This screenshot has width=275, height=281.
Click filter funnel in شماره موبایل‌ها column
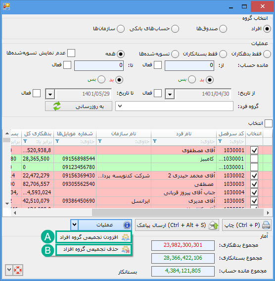tap(57, 141)
